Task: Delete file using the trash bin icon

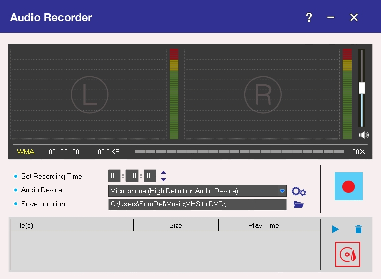Action: pos(358,229)
